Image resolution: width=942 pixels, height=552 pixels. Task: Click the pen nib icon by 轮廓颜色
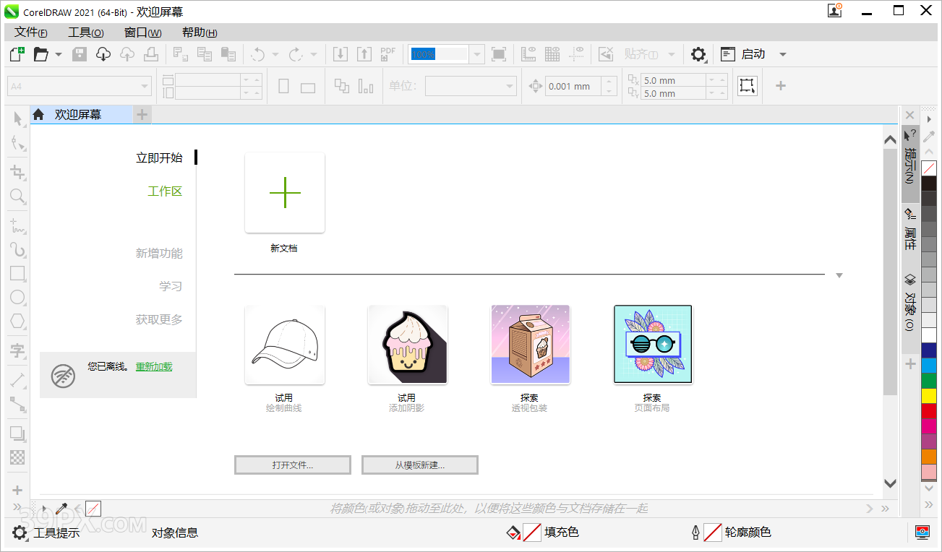point(695,533)
